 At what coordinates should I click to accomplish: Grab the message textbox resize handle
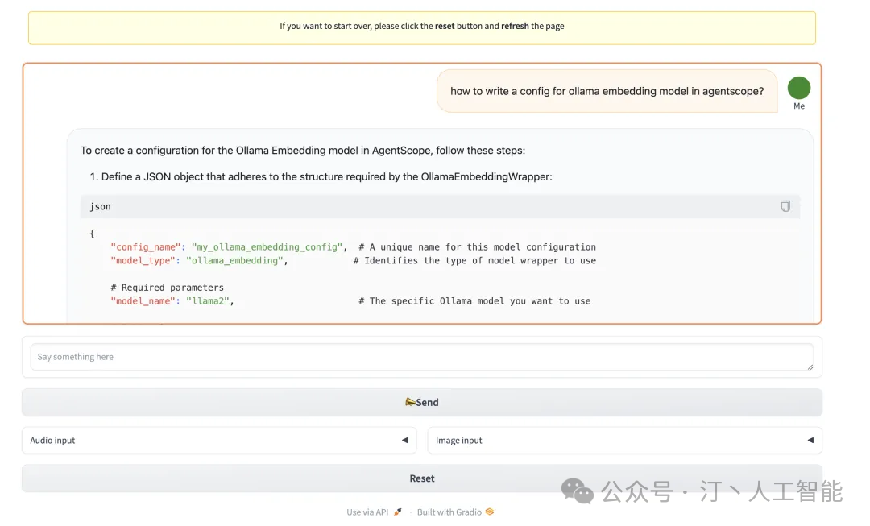[x=810, y=367]
